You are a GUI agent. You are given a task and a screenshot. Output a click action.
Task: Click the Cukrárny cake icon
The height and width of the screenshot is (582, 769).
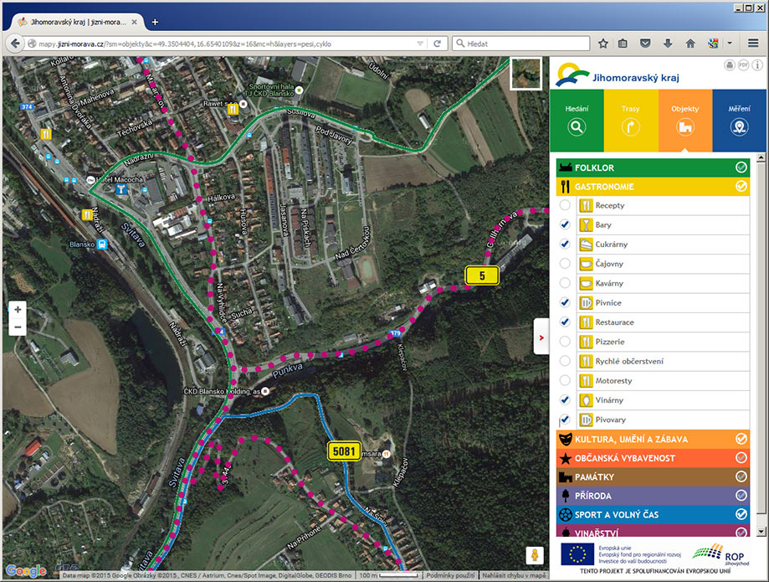click(x=586, y=244)
